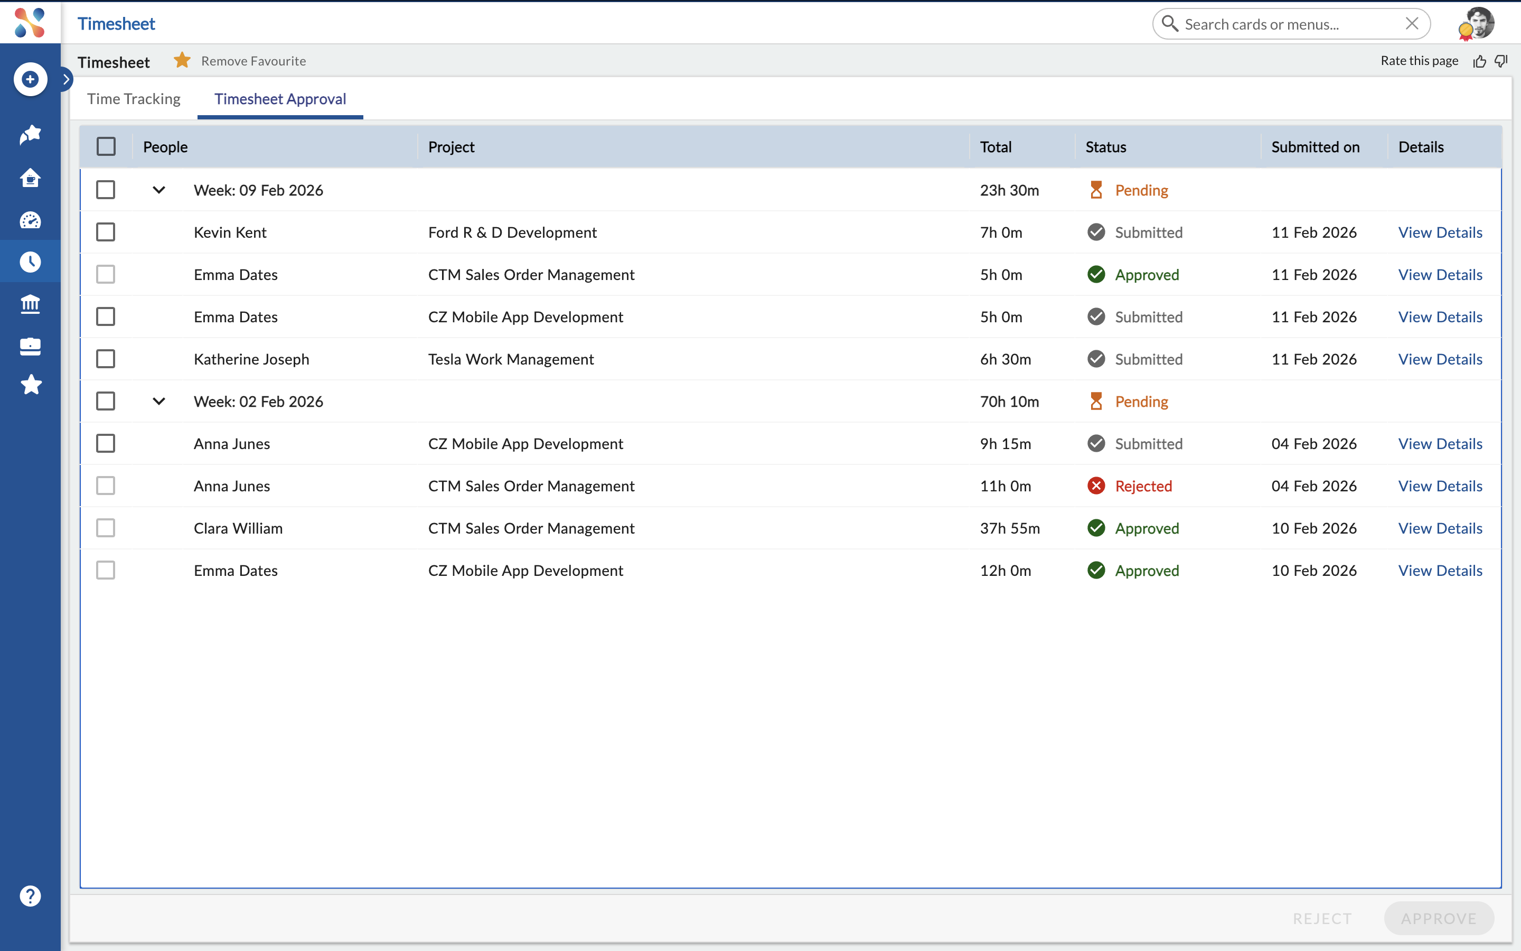Expand the sidebar with the arrow toggle
Screen dimensions: 1521x951
point(65,79)
